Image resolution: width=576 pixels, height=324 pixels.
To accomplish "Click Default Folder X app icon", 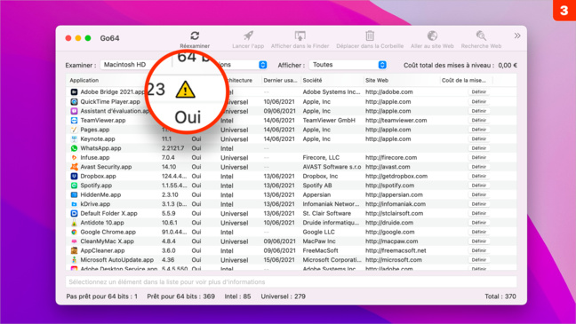I will (x=74, y=213).
